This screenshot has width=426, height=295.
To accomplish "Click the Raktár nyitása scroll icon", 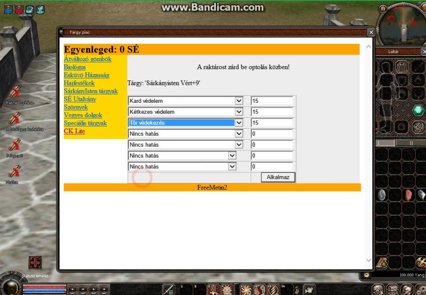I will coord(14,92).
